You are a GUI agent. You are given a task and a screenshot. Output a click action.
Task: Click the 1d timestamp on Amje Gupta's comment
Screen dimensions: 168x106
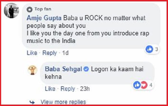tap(65, 53)
